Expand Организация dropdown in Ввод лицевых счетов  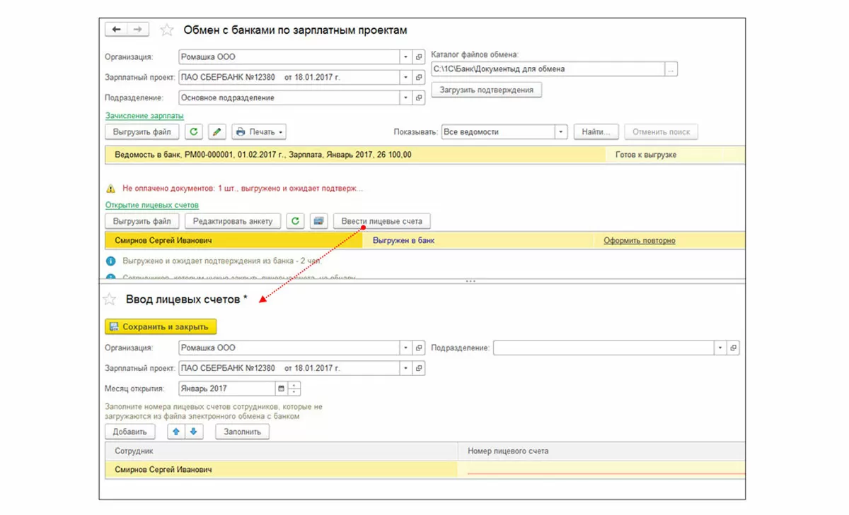point(406,348)
